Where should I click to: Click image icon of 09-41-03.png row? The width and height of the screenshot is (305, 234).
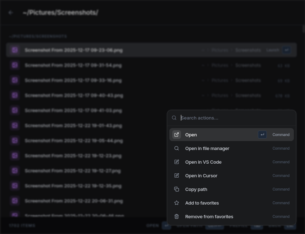[x=15, y=111]
